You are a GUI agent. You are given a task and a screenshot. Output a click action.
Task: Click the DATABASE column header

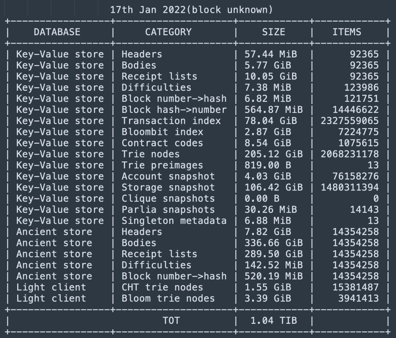coord(57,32)
